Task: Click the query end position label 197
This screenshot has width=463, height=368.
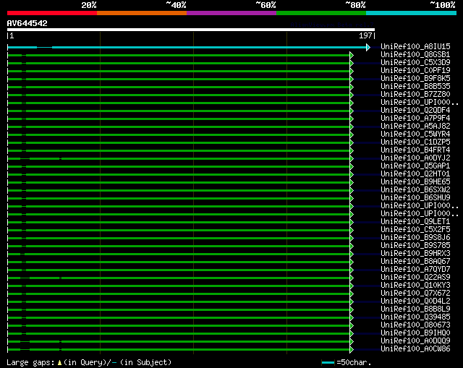Action: [365, 35]
